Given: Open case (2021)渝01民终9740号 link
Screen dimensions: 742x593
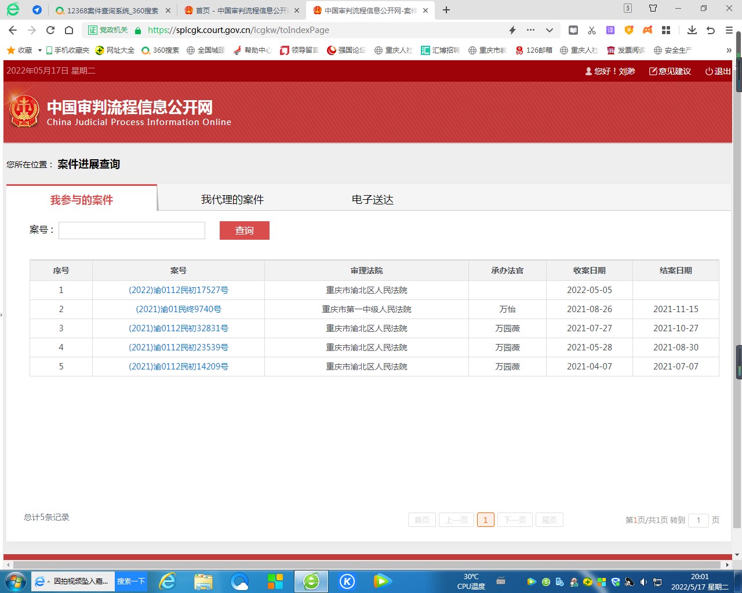Looking at the screenshot, I should [x=179, y=309].
